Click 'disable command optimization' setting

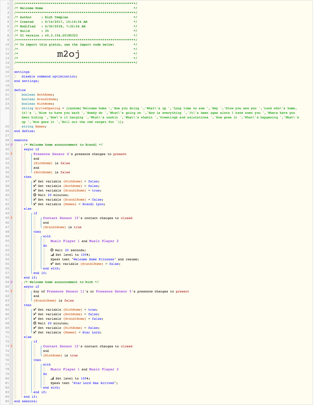[49, 76]
